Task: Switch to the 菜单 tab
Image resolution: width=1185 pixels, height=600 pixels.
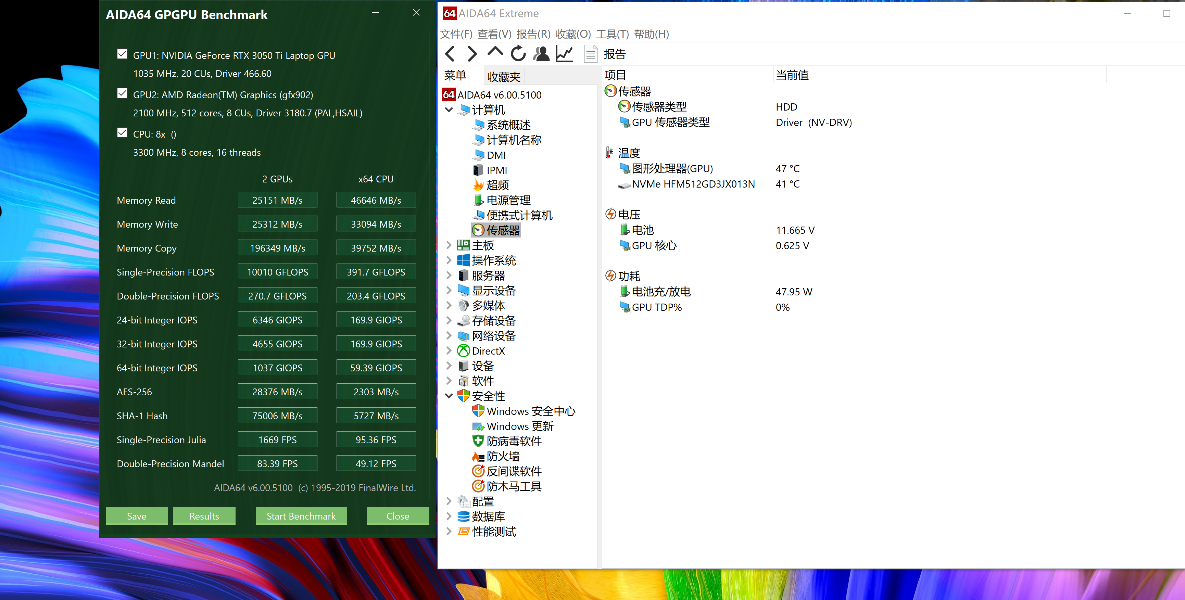Action: coord(455,75)
